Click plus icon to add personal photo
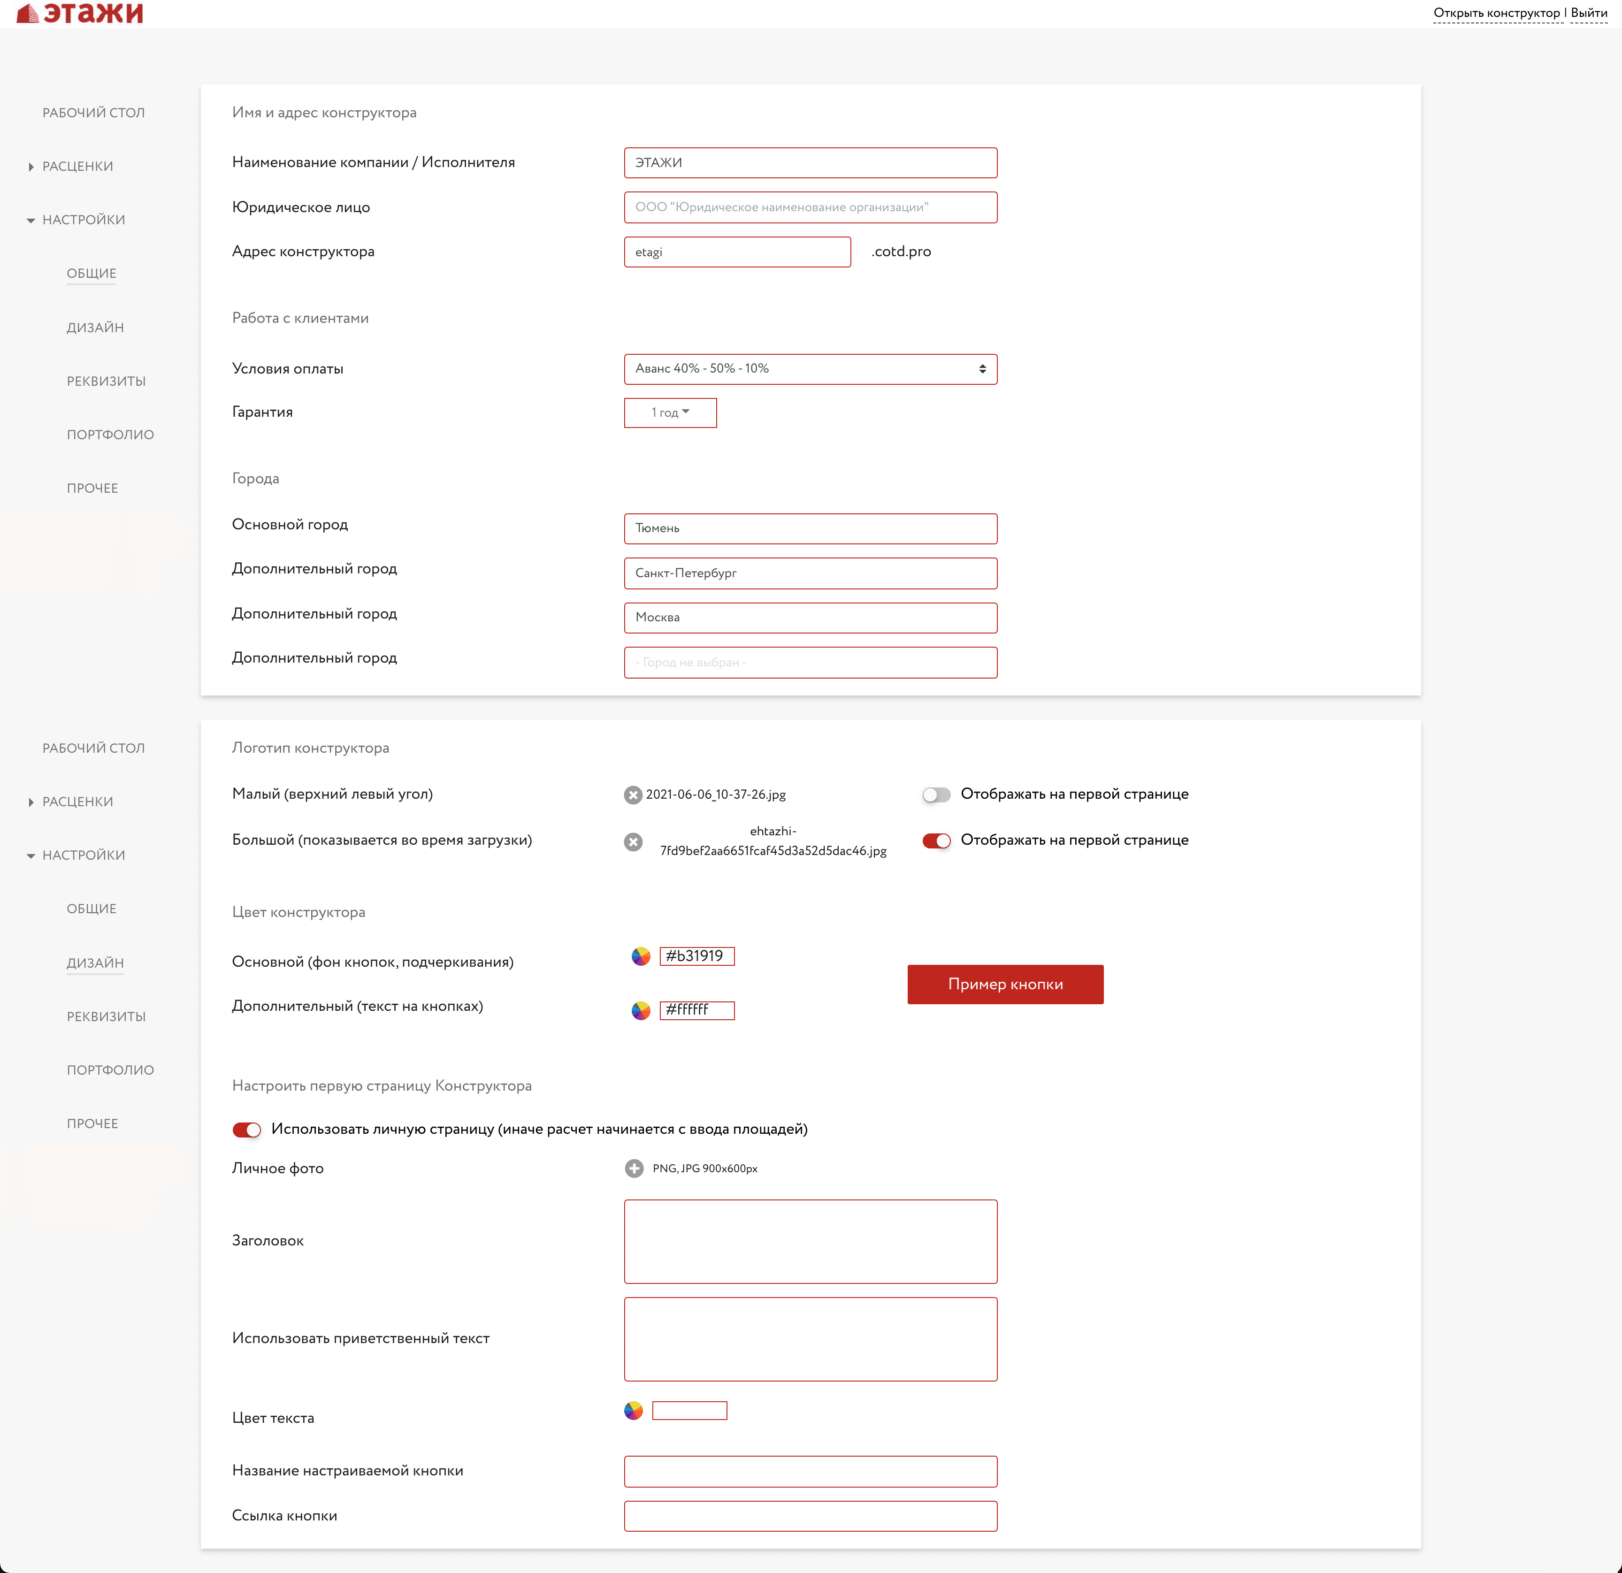This screenshot has height=1573, width=1622. click(634, 1168)
